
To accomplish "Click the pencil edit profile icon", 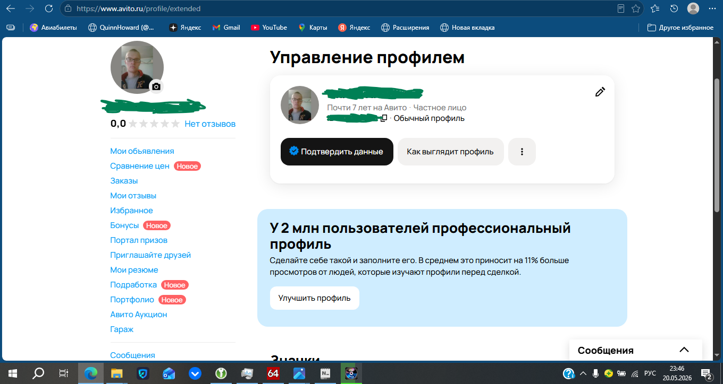I will click(x=600, y=92).
